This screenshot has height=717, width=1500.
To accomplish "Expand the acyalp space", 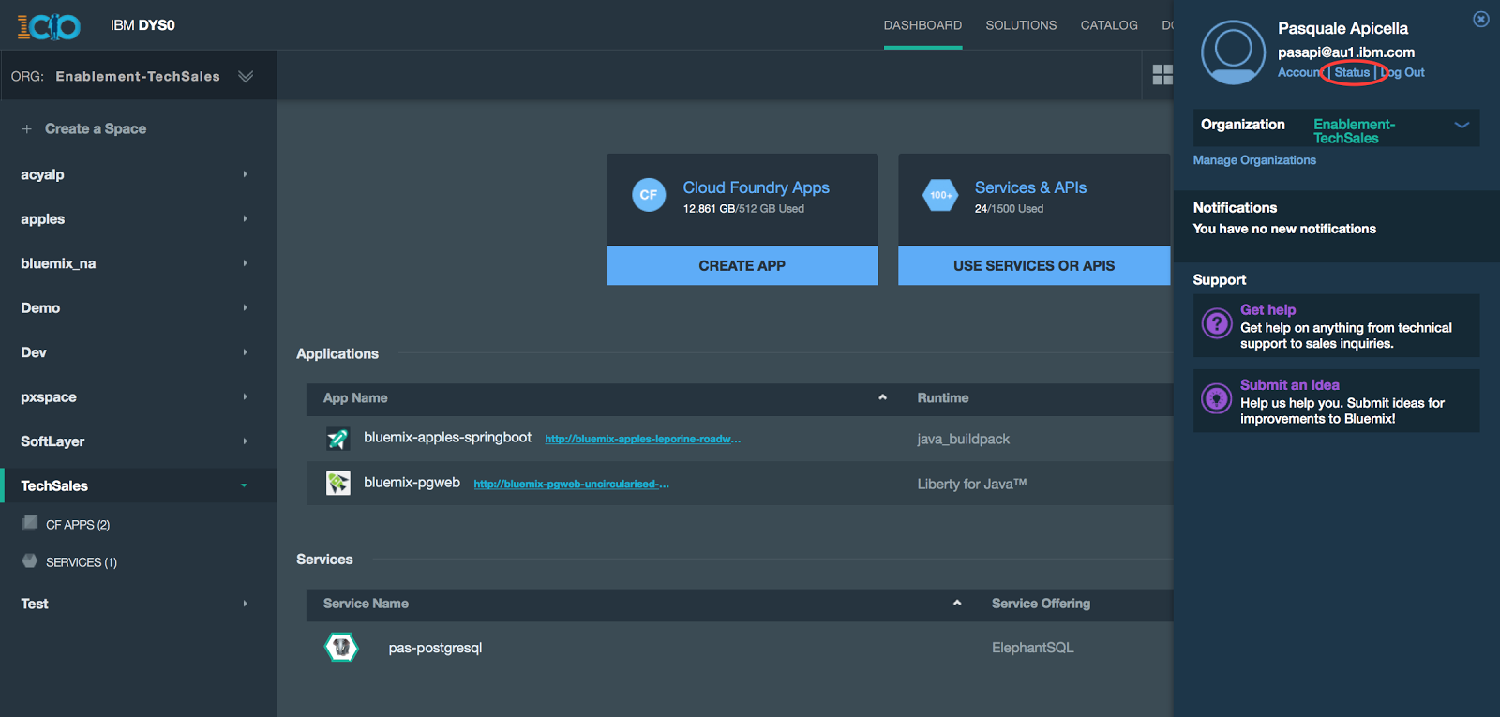I will coord(246,174).
